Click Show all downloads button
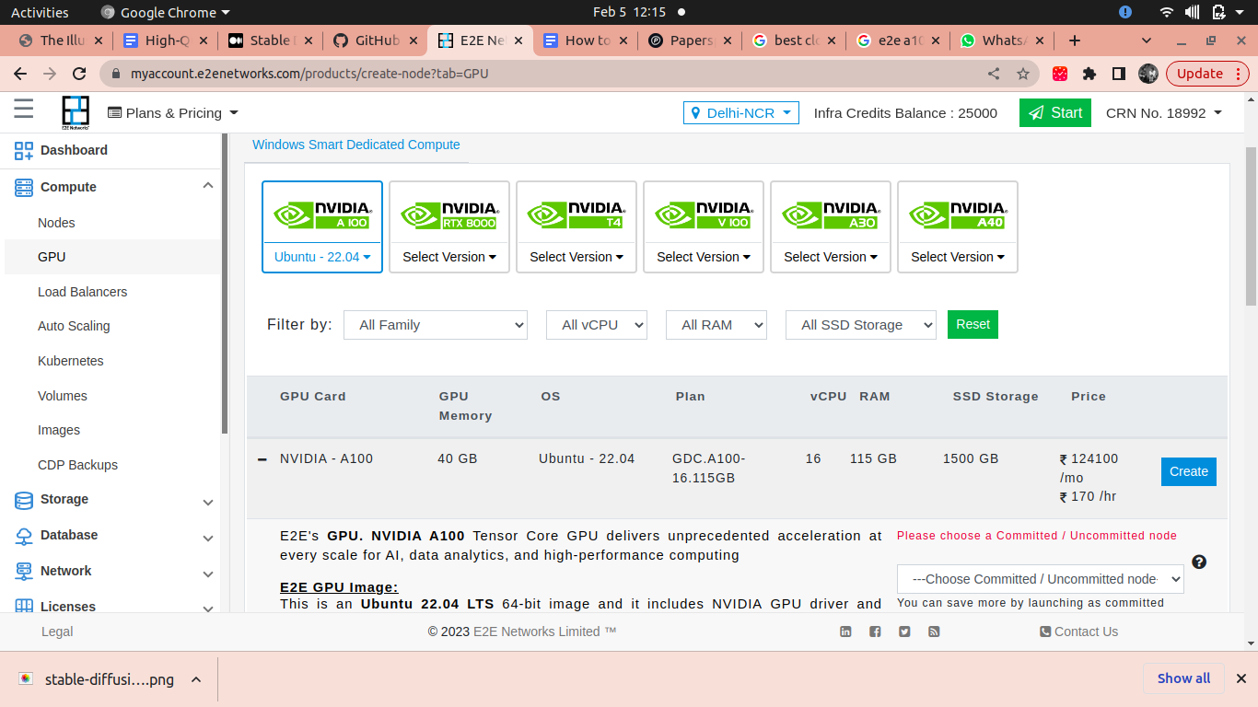Image resolution: width=1258 pixels, height=707 pixels. pos(1183,678)
